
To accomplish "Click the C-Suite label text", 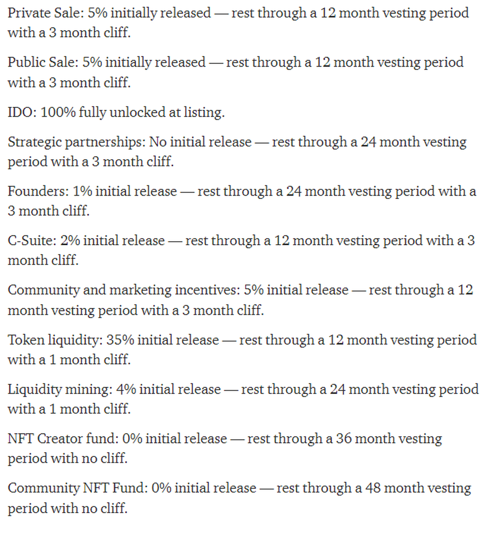I will 32,241.
